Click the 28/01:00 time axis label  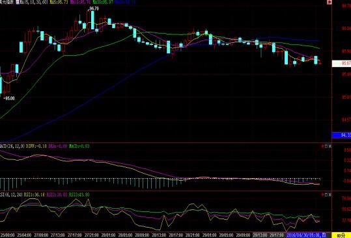click(x=108, y=235)
